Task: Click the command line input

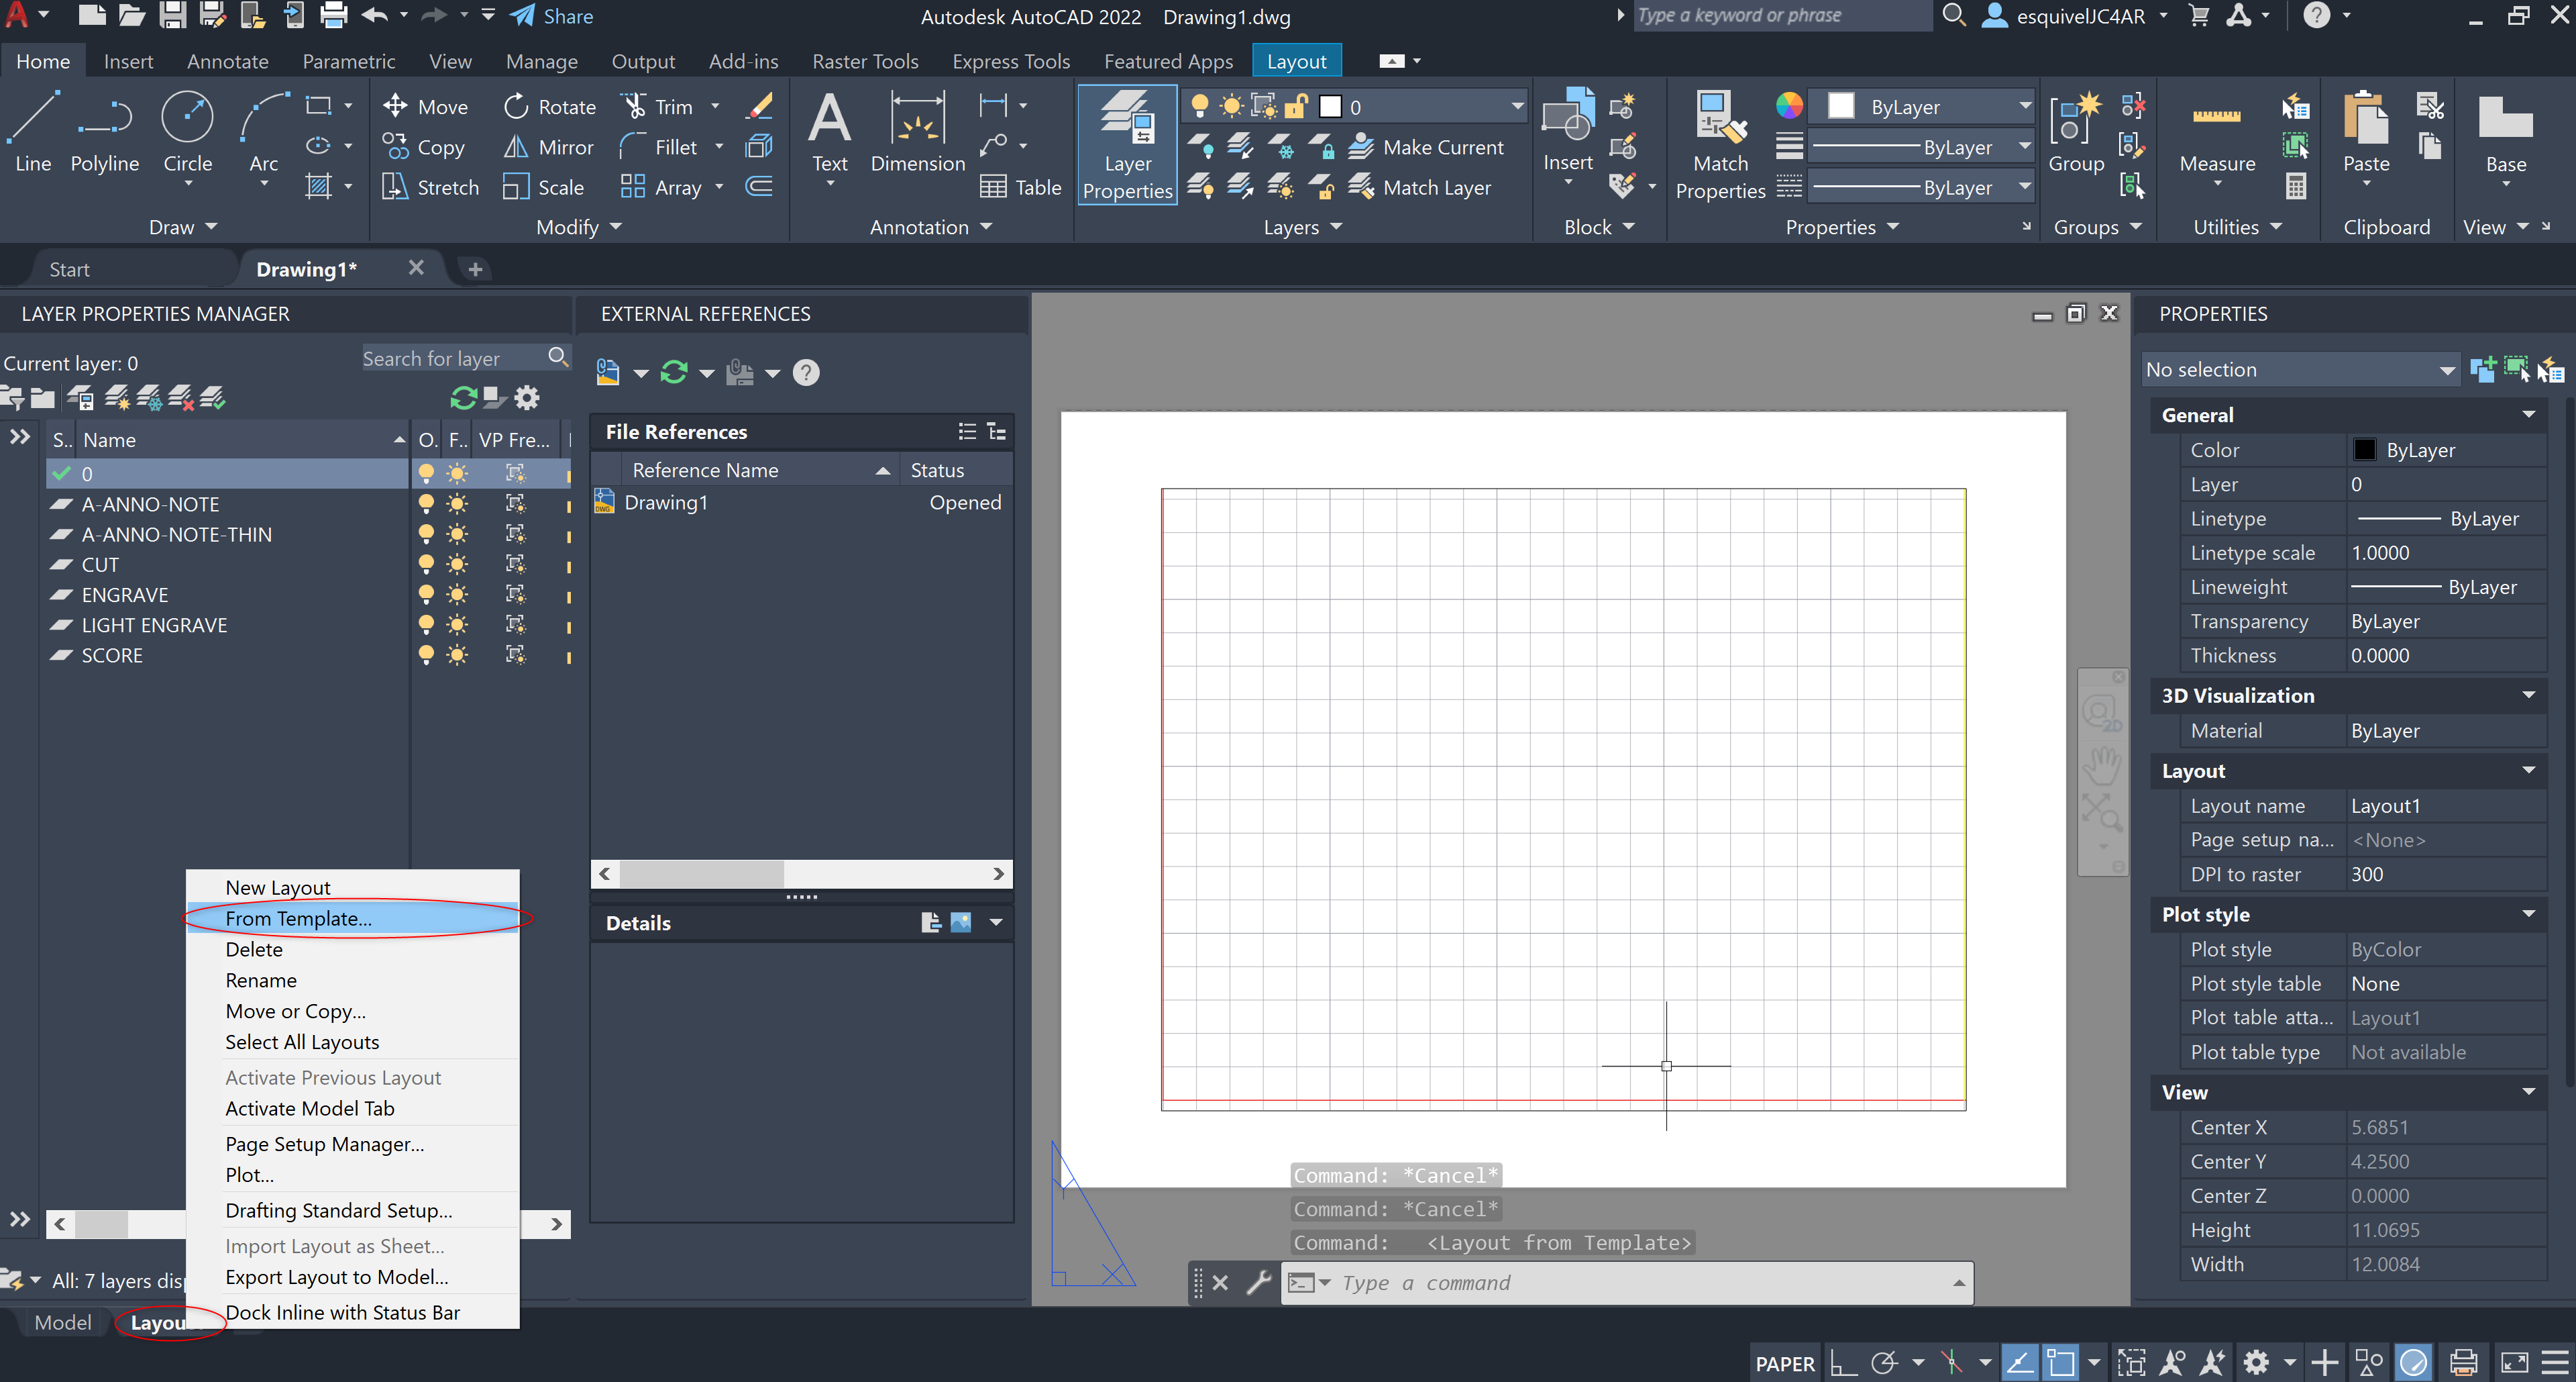Action: pyautogui.click(x=1640, y=1283)
